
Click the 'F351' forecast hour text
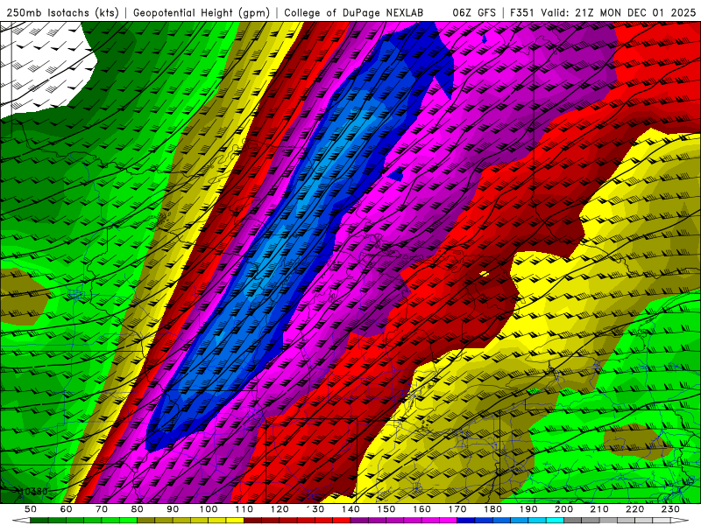522,13
